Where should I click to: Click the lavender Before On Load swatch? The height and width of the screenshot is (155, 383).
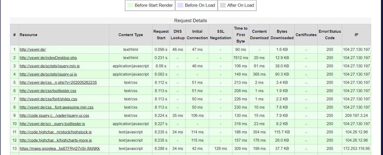[180, 5]
